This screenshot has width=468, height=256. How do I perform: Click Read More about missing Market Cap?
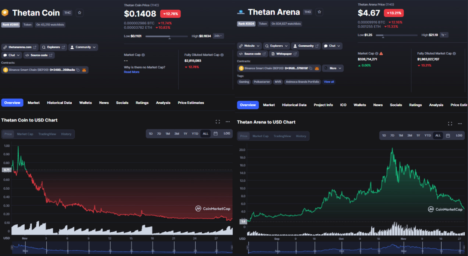coord(132,72)
